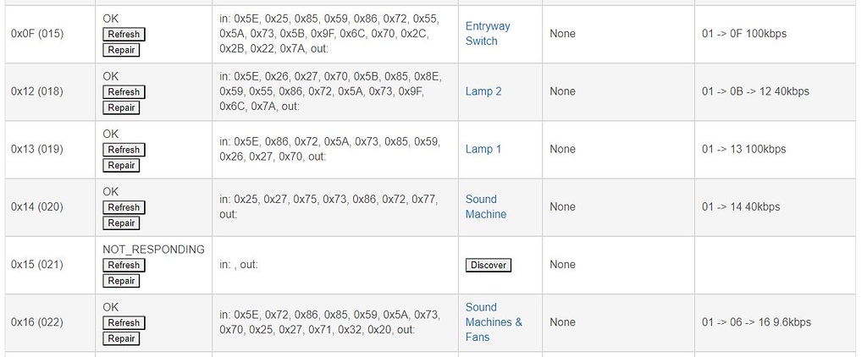Select the 0x15 (021) node ID cell
This screenshot has width=867, height=357.
pos(37,265)
